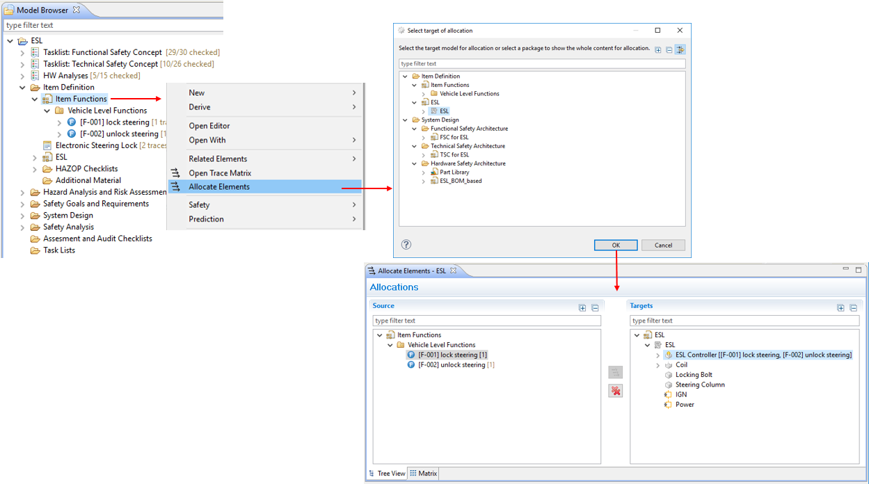Collapse all in Select target dialog toolbar
869x484 pixels.
(x=669, y=49)
